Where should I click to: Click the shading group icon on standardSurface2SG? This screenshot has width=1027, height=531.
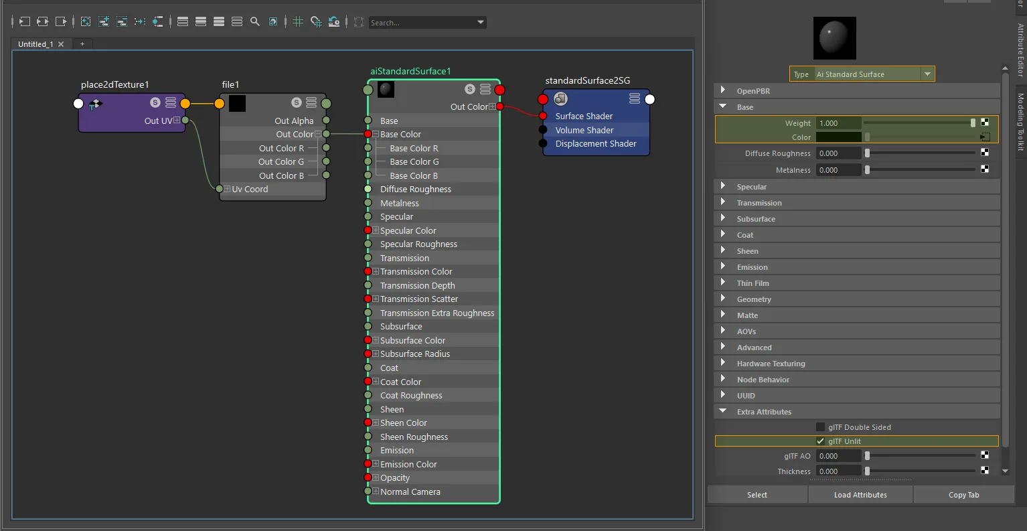tap(561, 99)
